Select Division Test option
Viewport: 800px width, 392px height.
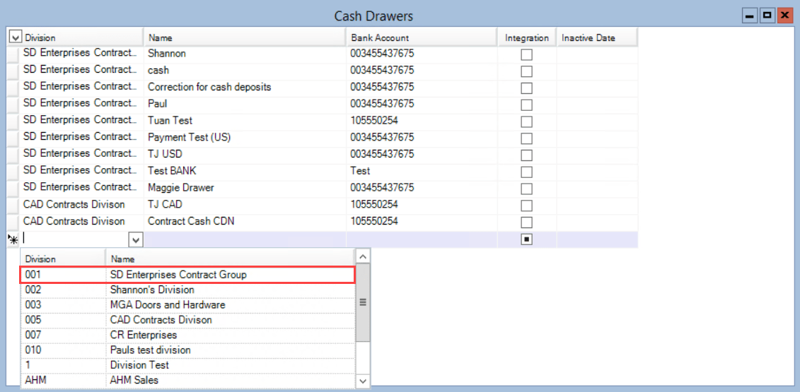(x=187, y=365)
